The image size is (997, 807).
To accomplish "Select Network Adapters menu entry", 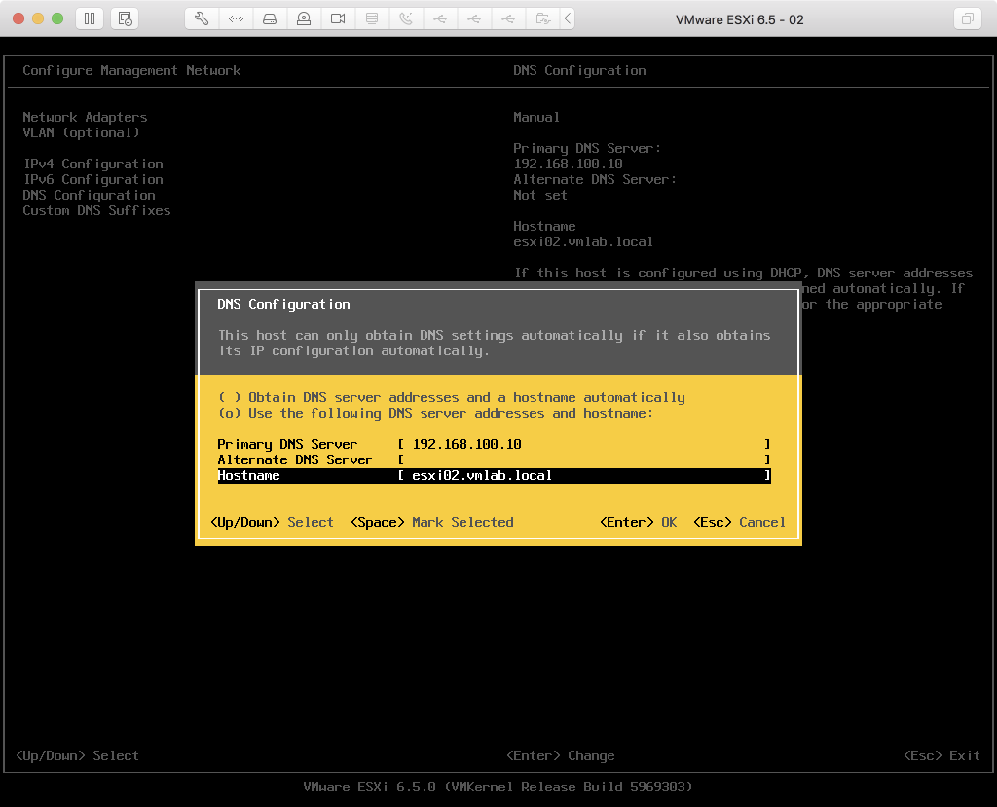I will [x=85, y=117].
